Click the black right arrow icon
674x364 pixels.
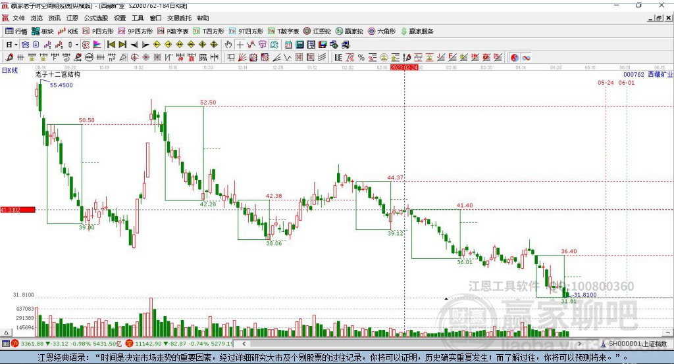[x=145, y=45]
